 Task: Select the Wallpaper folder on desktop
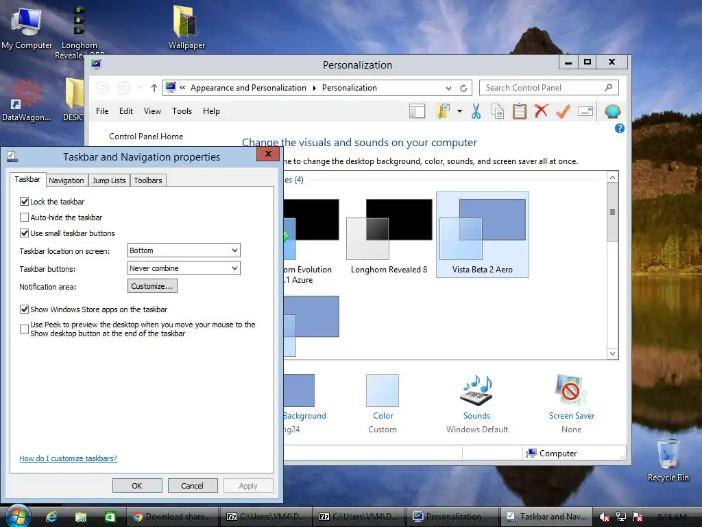(186, 27)
